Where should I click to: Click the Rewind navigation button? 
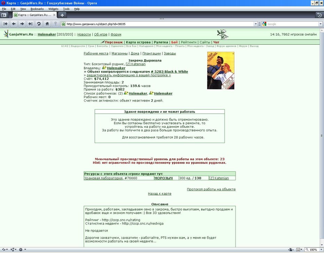(x=6, y=24)
